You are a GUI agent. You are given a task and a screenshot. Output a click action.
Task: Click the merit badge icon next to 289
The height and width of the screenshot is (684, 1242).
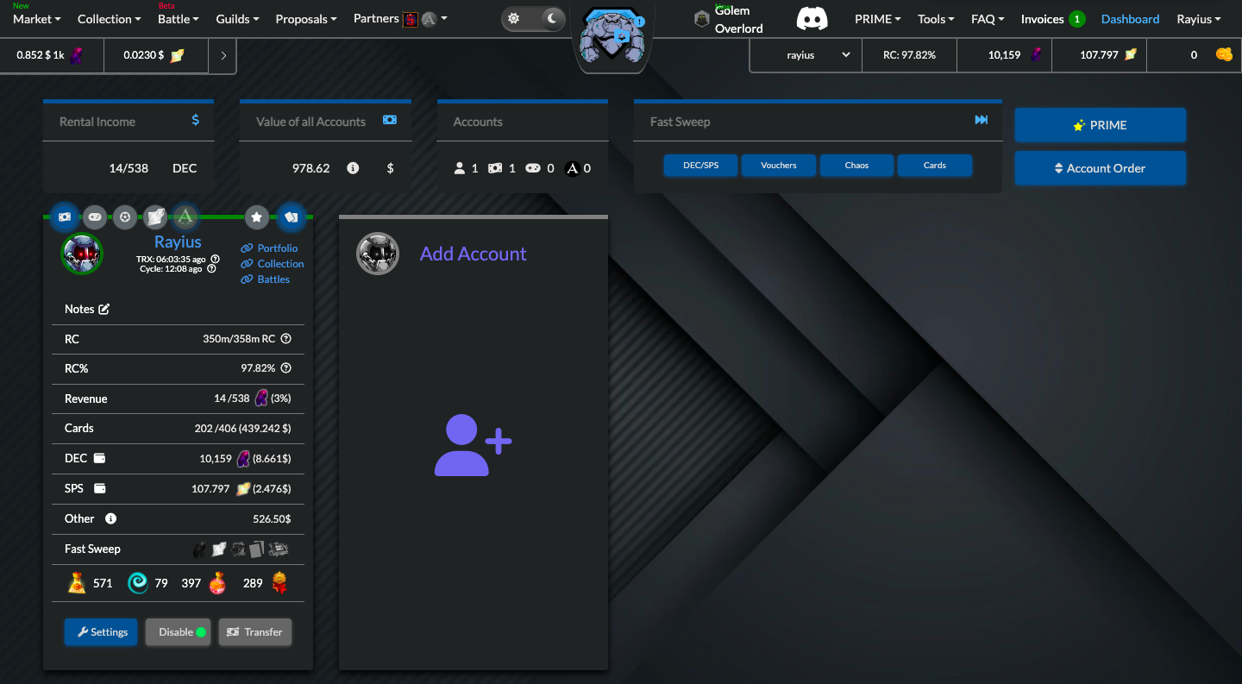[x=279, y=583]
